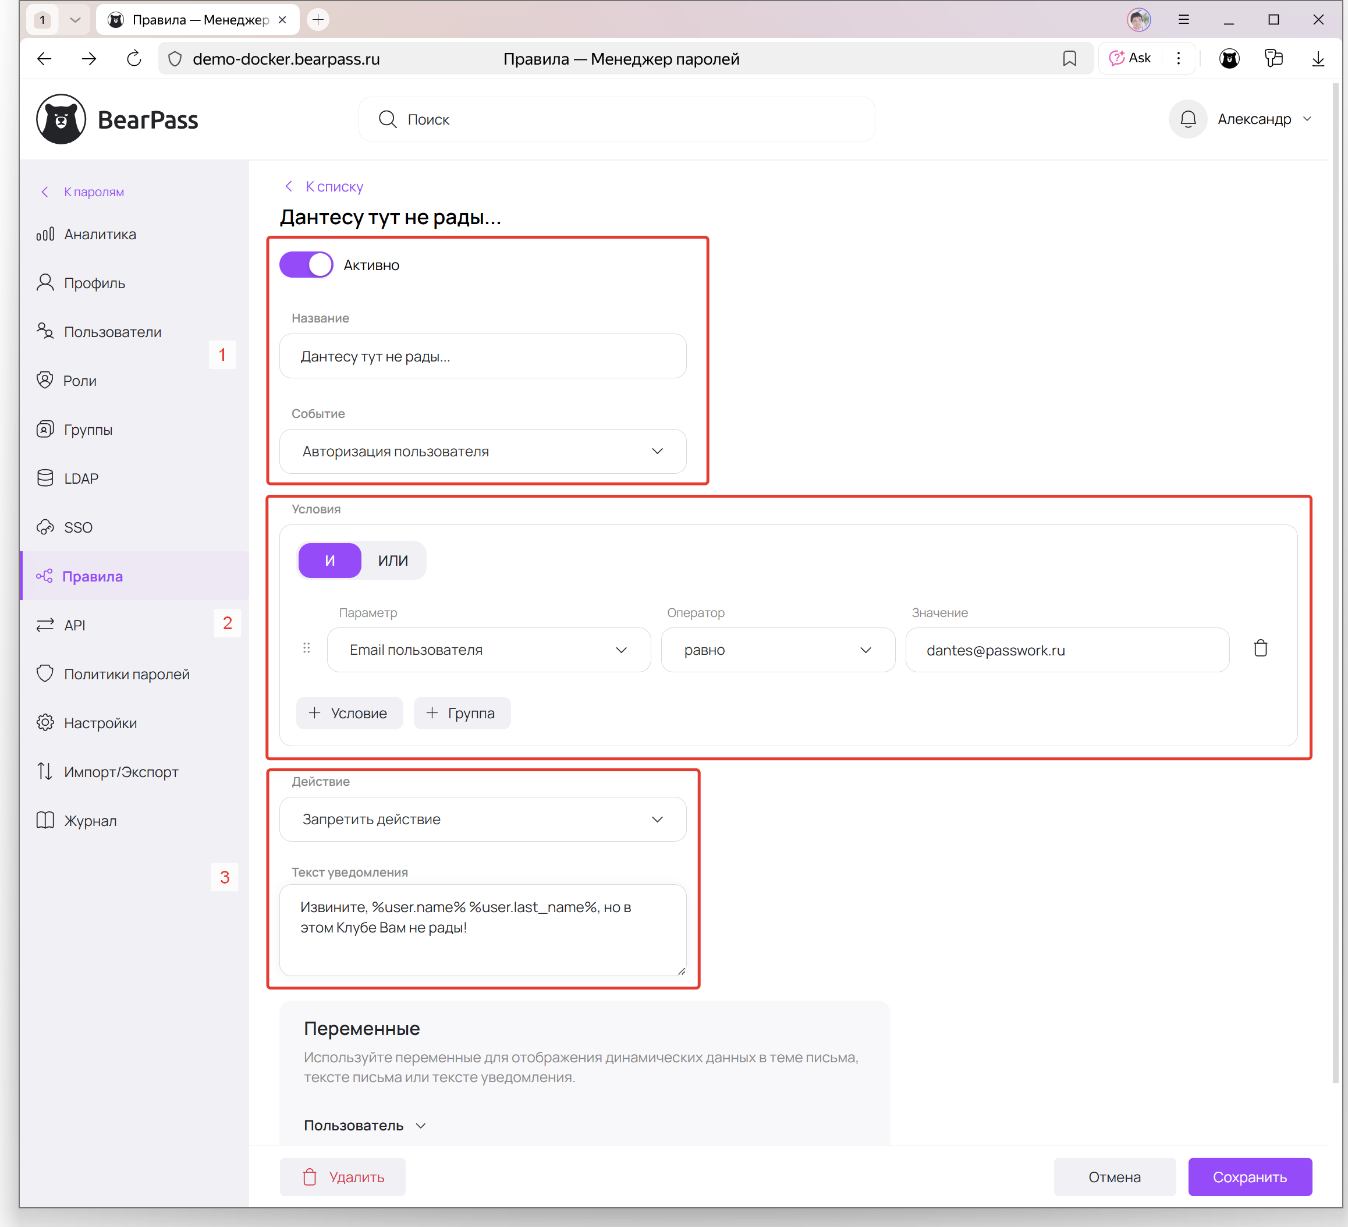Toggle the Активно switch off
The width and height of the screenshot is (1348, 1227).
click(306, 265)
